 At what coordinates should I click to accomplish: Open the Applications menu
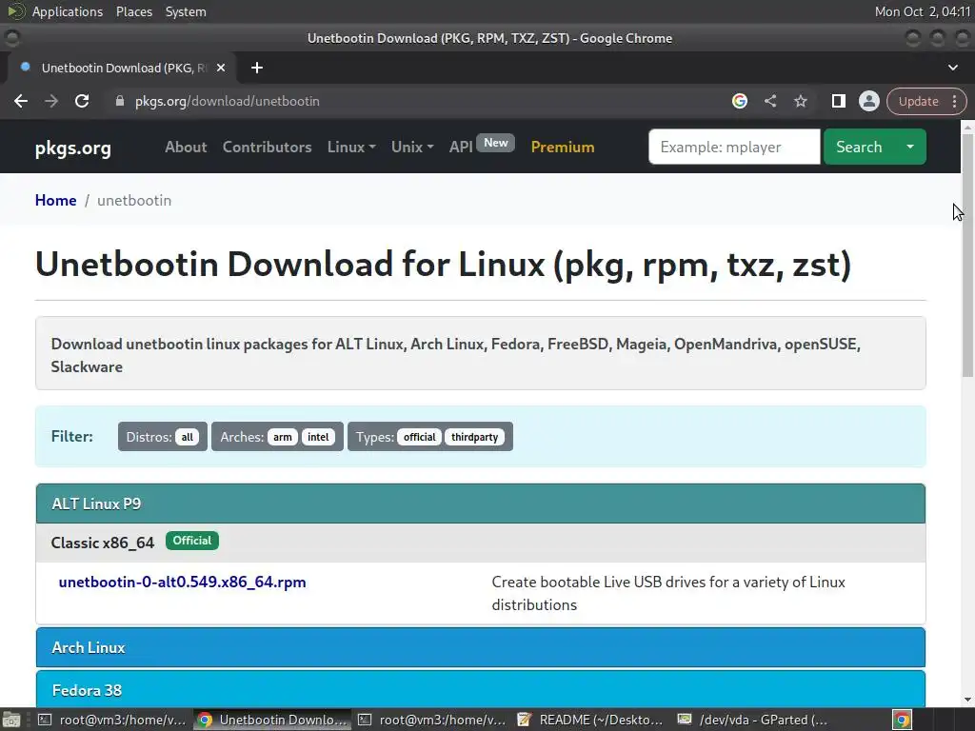tap(68, 11)
